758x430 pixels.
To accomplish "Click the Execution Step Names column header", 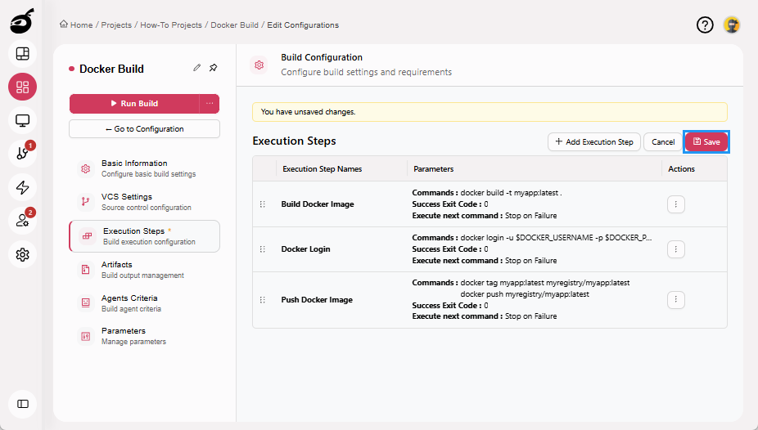I will 323,169.
